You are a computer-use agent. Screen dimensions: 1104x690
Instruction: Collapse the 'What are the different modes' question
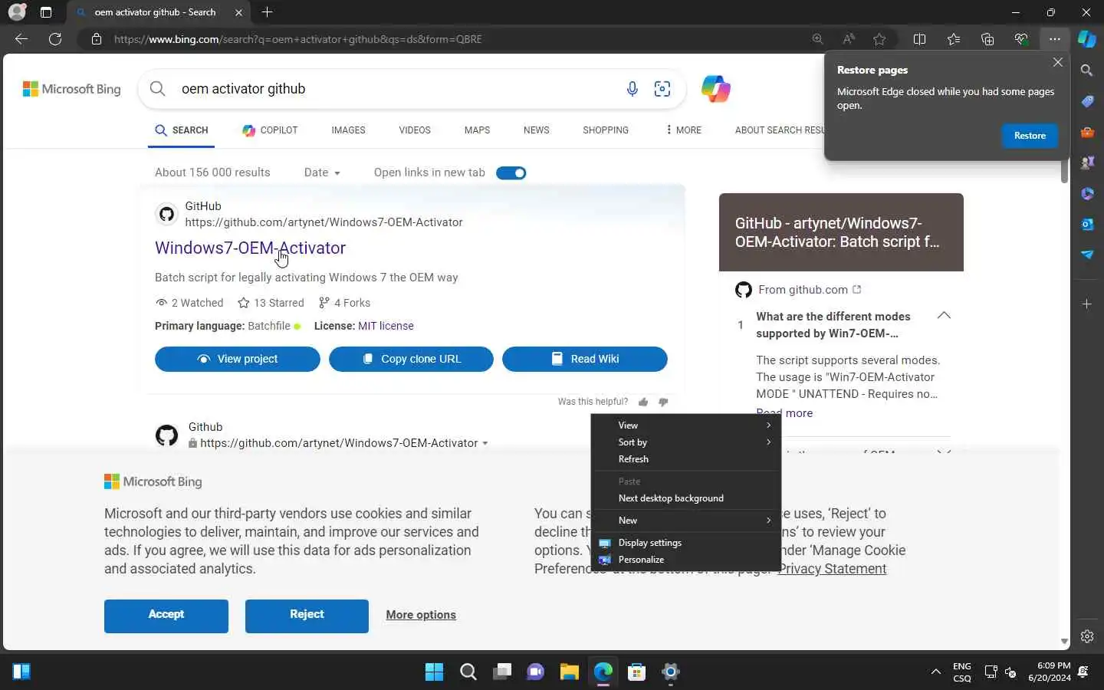click(945, 316)
